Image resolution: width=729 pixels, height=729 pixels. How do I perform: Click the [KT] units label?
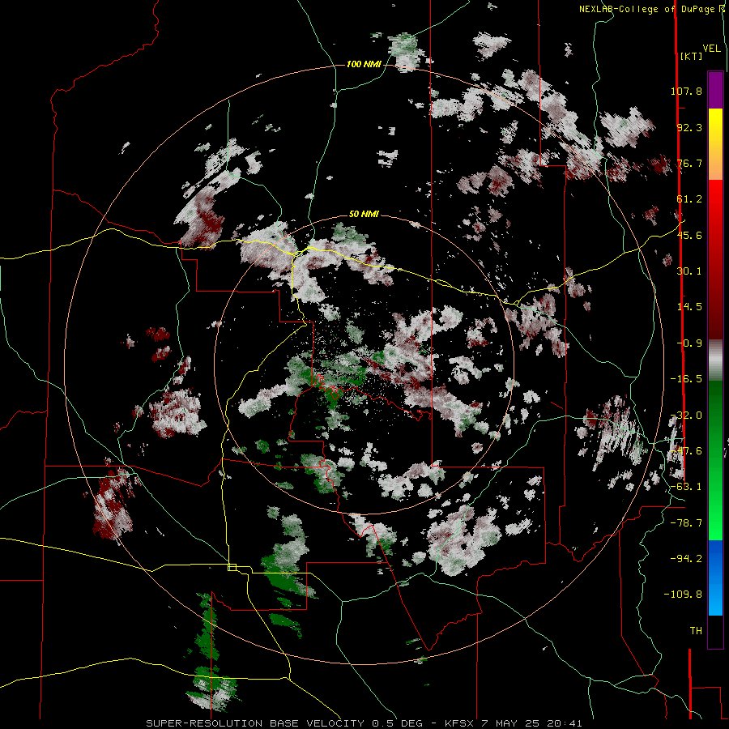click(x=691, y=56)
